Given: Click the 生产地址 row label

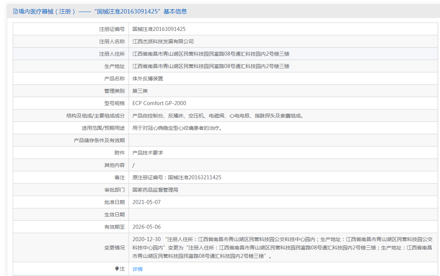Looking at the screenshot, I should 114,66.
